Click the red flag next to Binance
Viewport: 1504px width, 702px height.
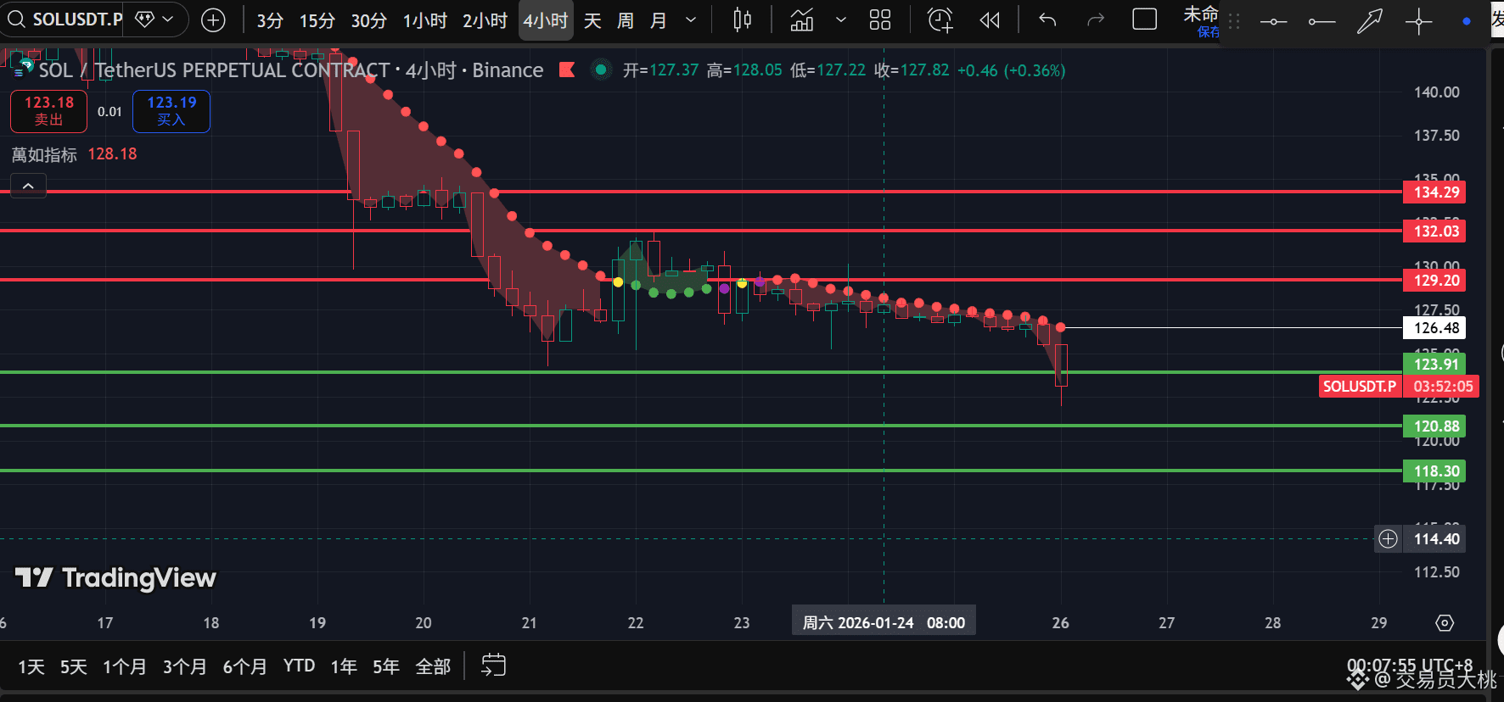pos(567,70)
